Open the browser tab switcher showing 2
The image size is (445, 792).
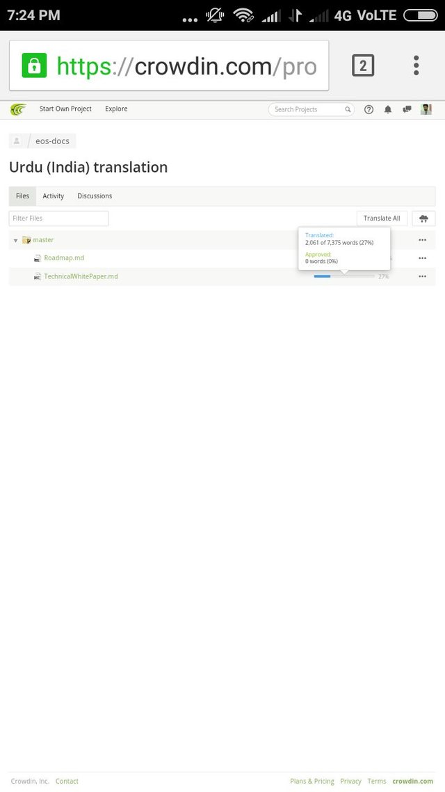point(363,65)
